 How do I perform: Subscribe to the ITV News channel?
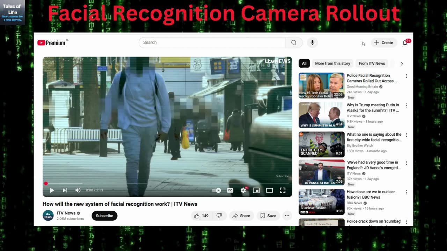point(104,216)
